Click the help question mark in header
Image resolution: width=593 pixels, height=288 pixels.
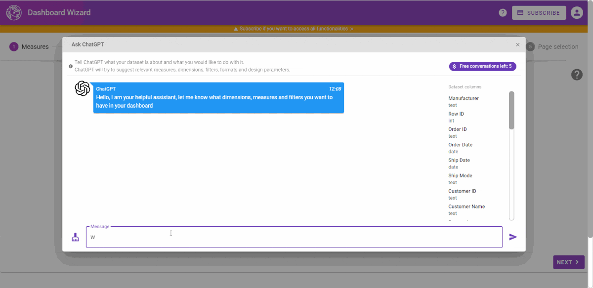503,13
